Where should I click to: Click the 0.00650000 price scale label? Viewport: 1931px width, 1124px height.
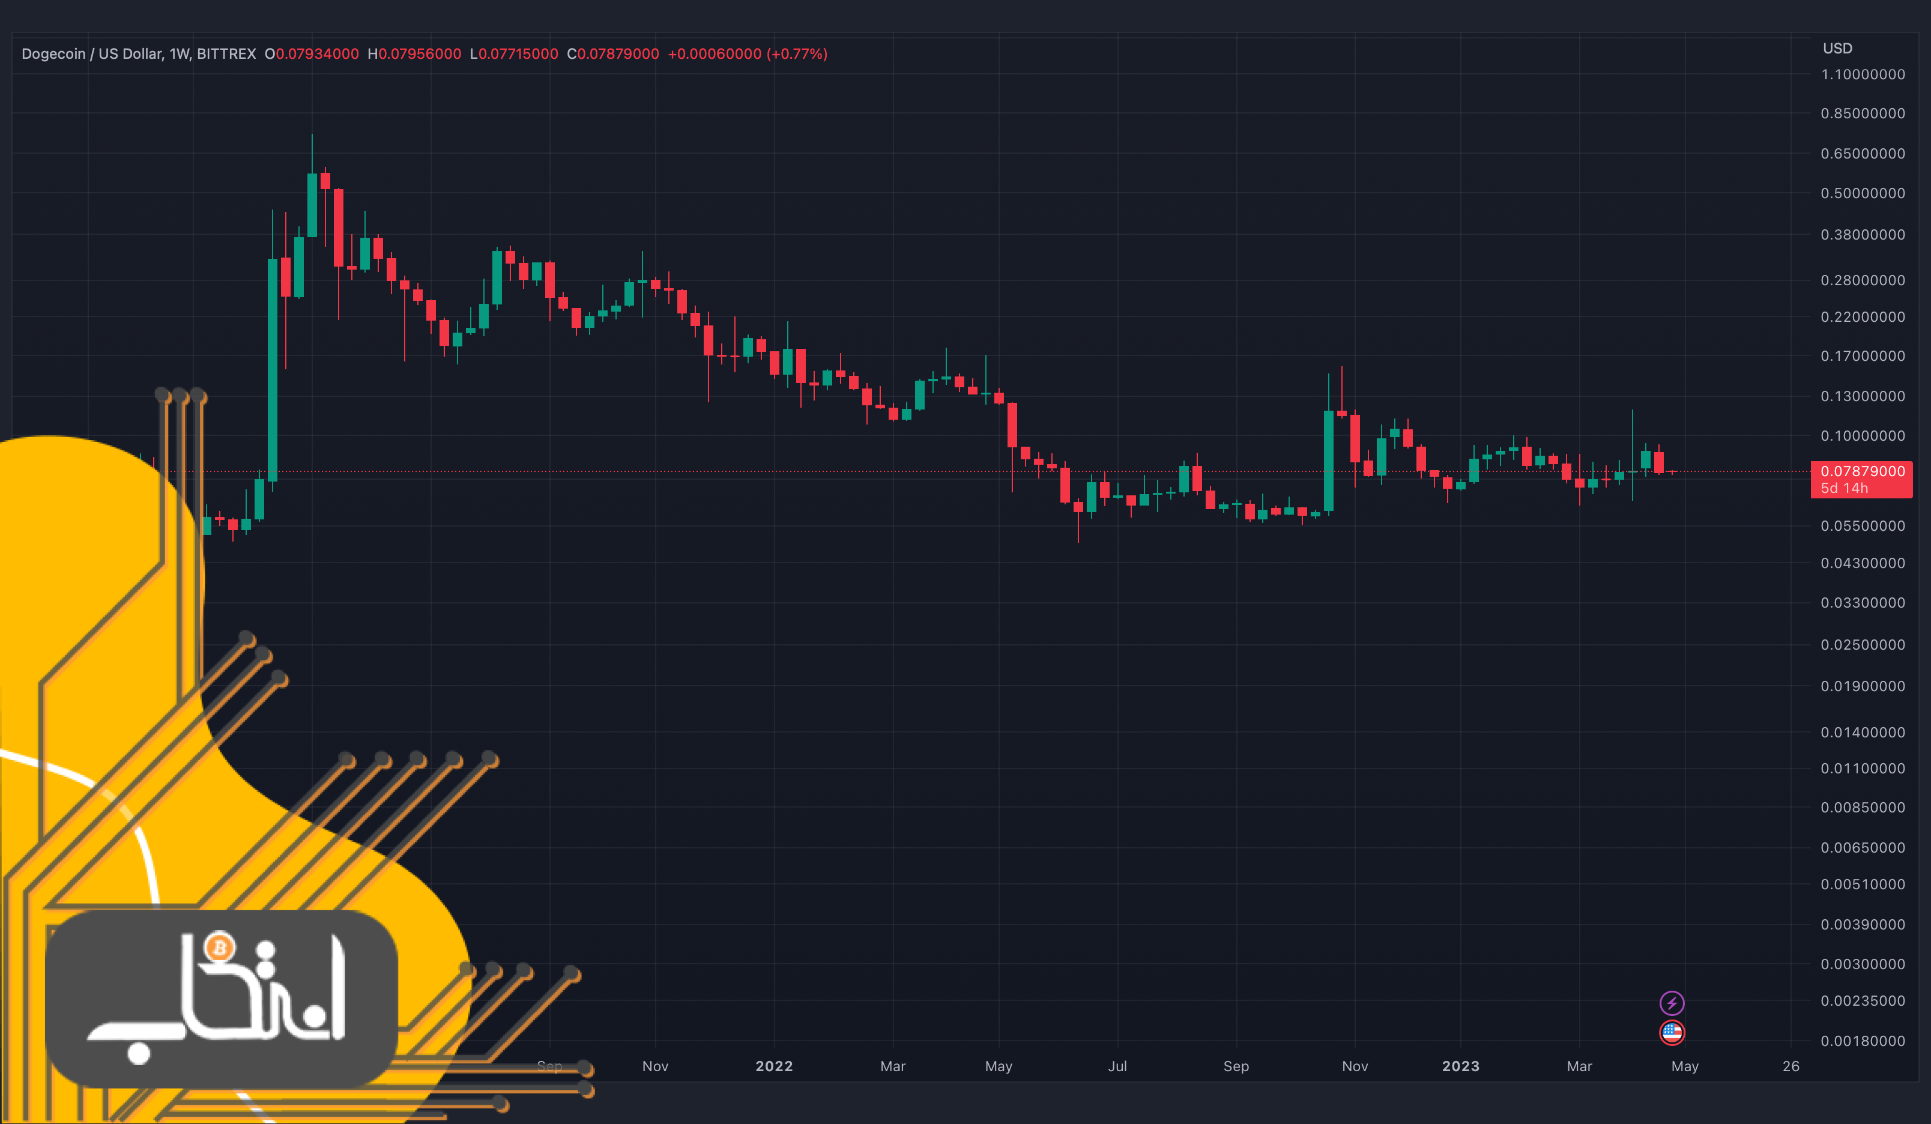pos(1862,847)
